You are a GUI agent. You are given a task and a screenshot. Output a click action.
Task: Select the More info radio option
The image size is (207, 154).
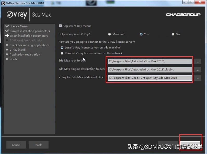tap(109, 34)
